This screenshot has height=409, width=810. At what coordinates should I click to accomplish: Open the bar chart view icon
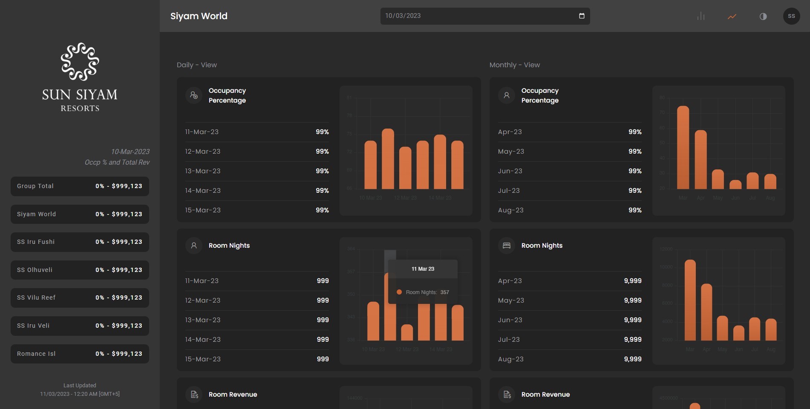pos(701,16)
